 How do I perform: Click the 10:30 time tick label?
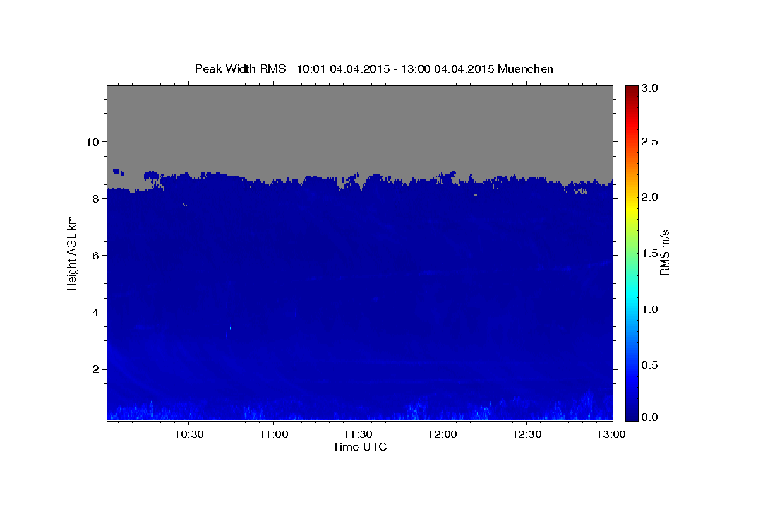click(188, 434)
